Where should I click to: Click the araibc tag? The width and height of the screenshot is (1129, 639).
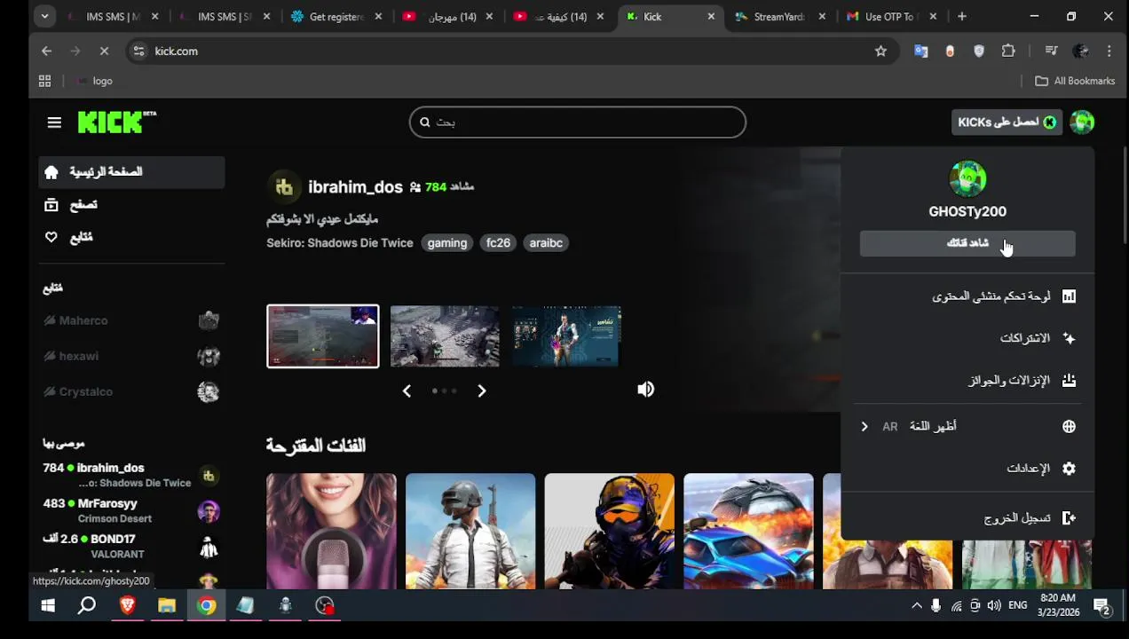click(546, 243)
